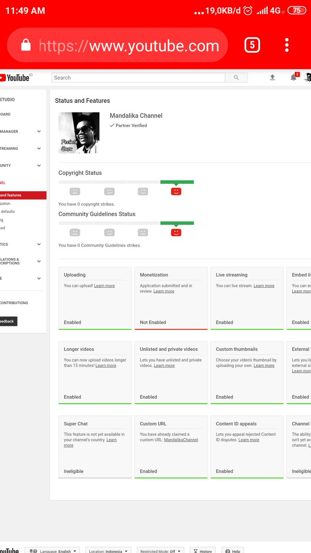
Task: Click the padlock icon in the address bar
Action: coord(26,45)
